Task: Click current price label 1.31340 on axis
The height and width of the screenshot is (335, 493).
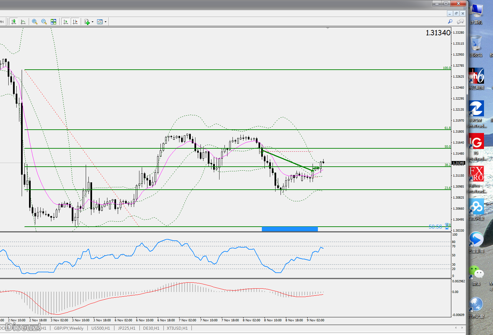Action: click(459, 163)
